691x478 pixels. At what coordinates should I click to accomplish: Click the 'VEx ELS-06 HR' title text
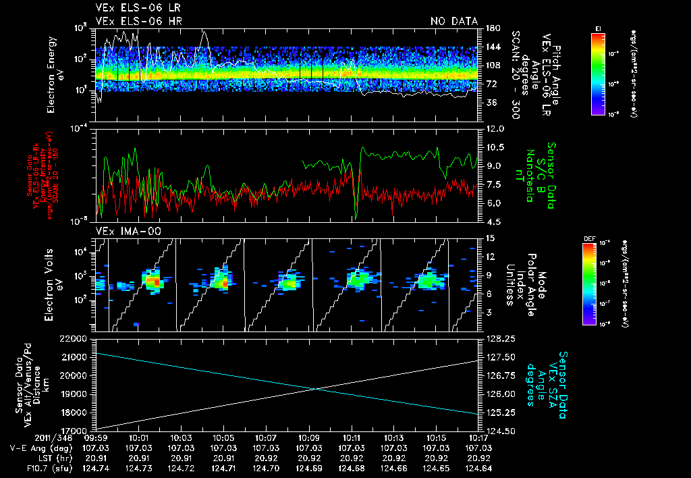[139, 21]
